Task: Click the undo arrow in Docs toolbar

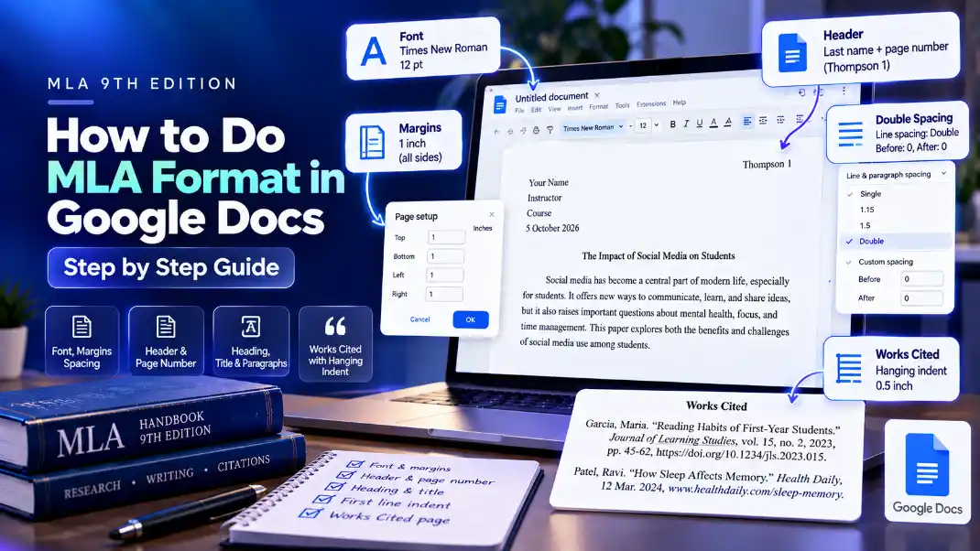Action: coord(497,132)
